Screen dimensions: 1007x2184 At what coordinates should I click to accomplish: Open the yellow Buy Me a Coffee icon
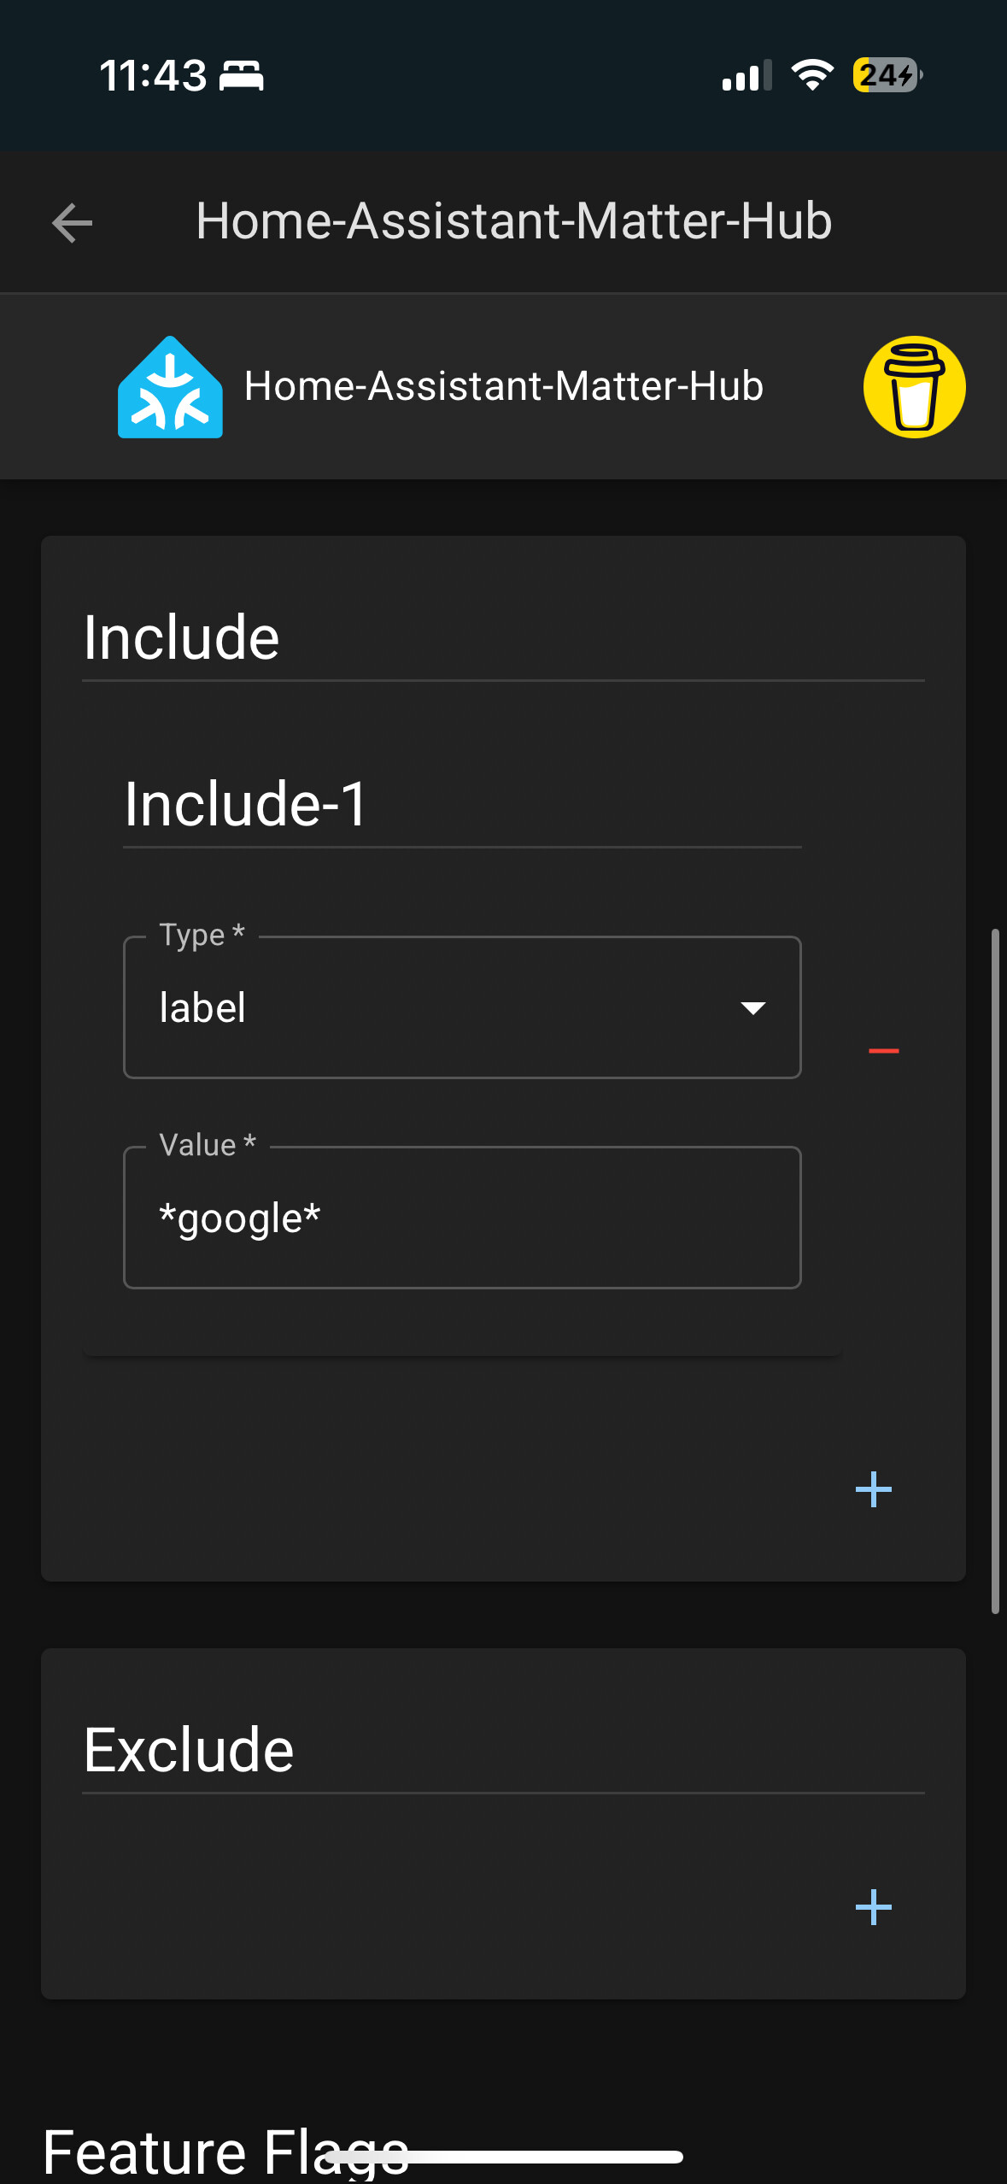[914, 387]
